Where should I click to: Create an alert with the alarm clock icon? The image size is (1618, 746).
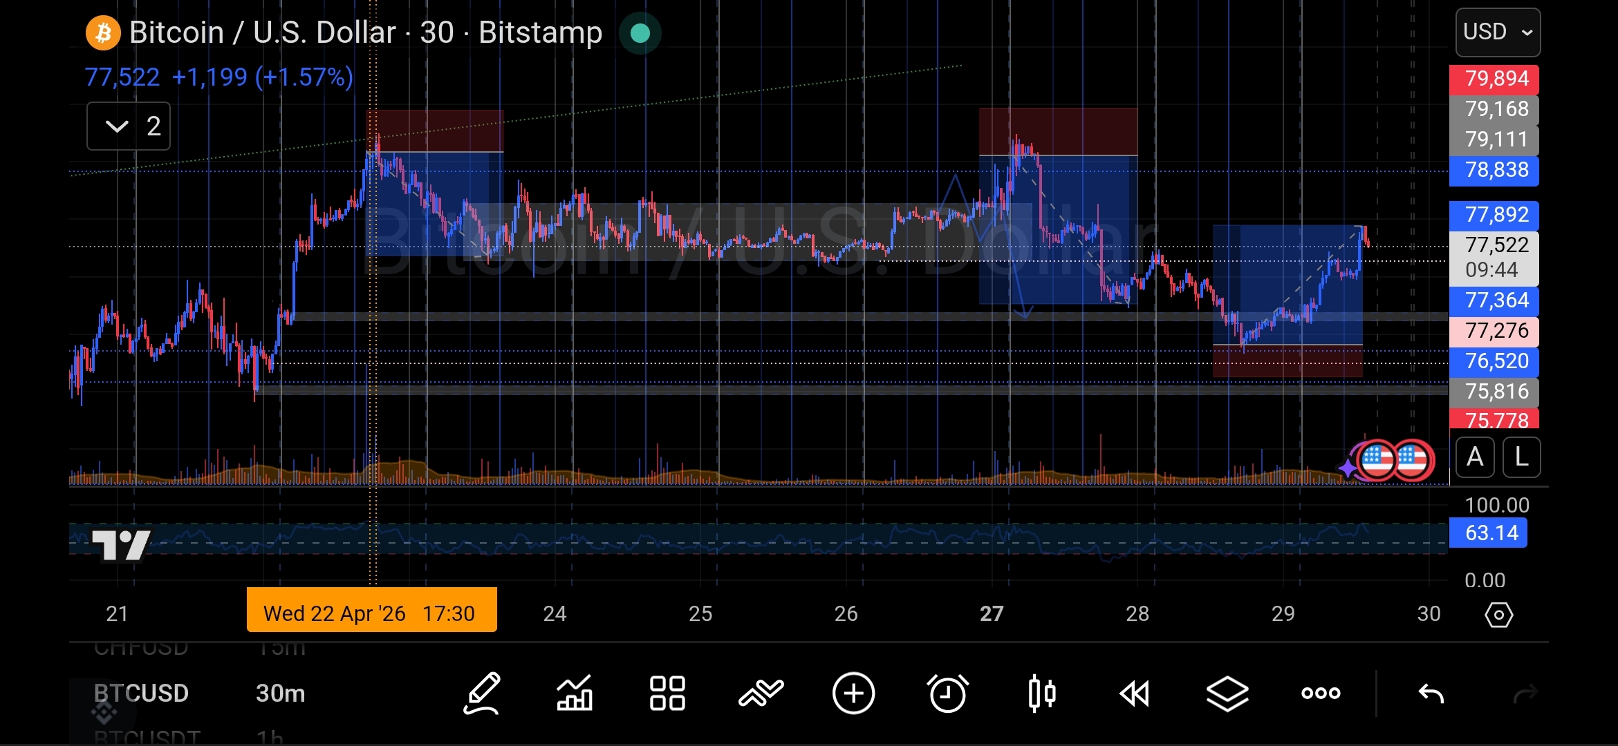point(948,693)
